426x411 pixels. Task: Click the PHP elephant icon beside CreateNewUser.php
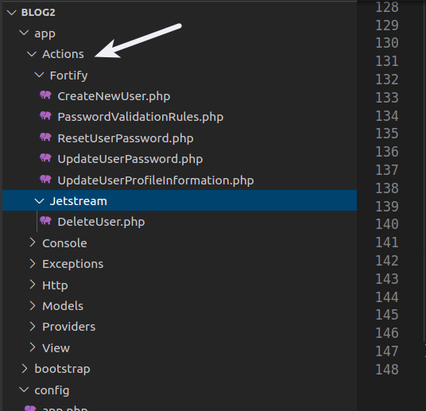45,95
